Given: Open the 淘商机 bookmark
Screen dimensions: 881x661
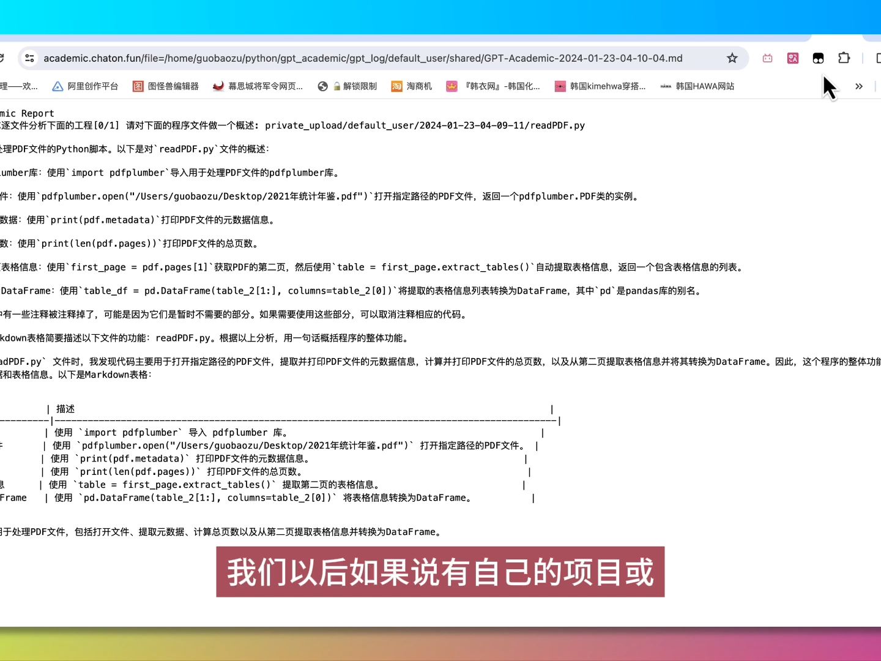Looking at the screenshot, I should pos(412,86).
